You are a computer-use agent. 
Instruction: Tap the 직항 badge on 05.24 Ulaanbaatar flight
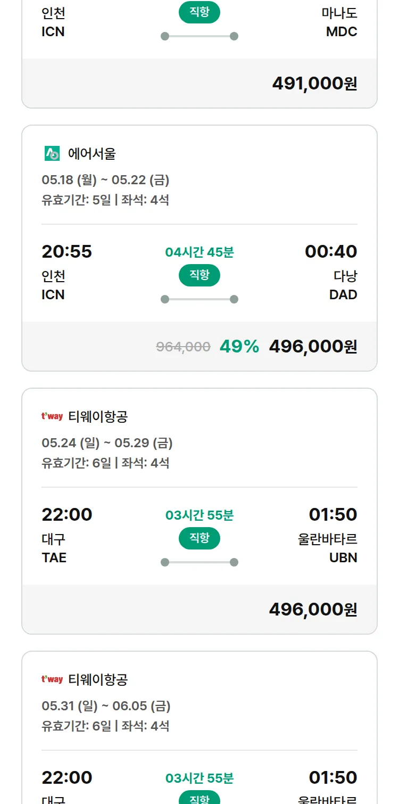(199, 538)
